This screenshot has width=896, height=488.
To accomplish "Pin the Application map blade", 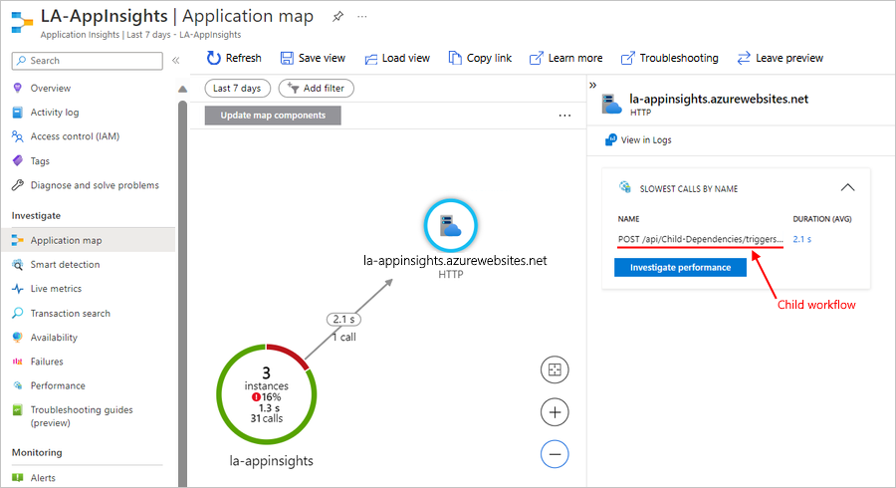I will tap(337, 17).
